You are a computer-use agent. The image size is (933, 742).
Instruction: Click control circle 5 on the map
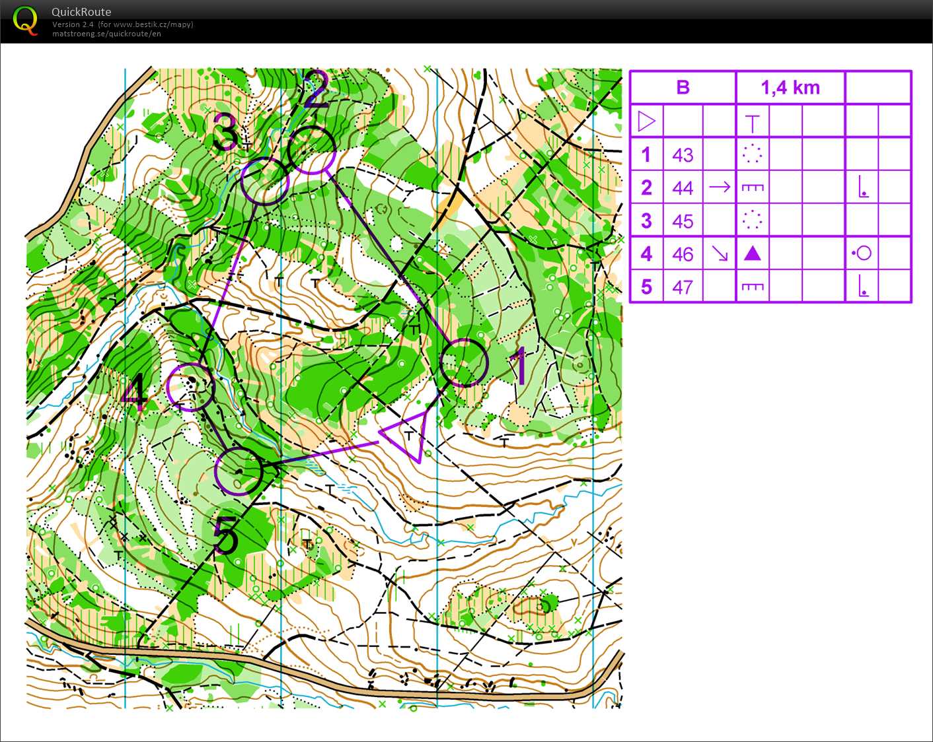(x=239, y=471)
